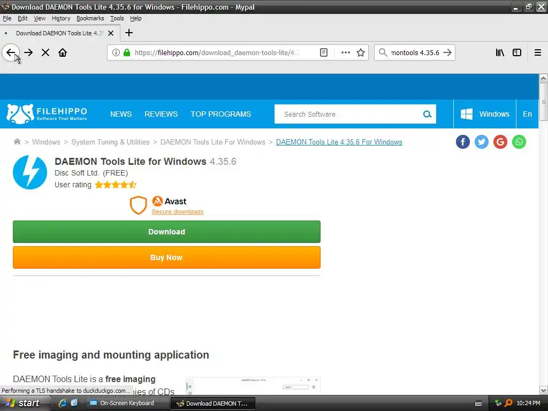Click the taskbar clock 10:24 PM
Image resolution: width=548 pixels, height=411 pixels.
click(528, 403)
